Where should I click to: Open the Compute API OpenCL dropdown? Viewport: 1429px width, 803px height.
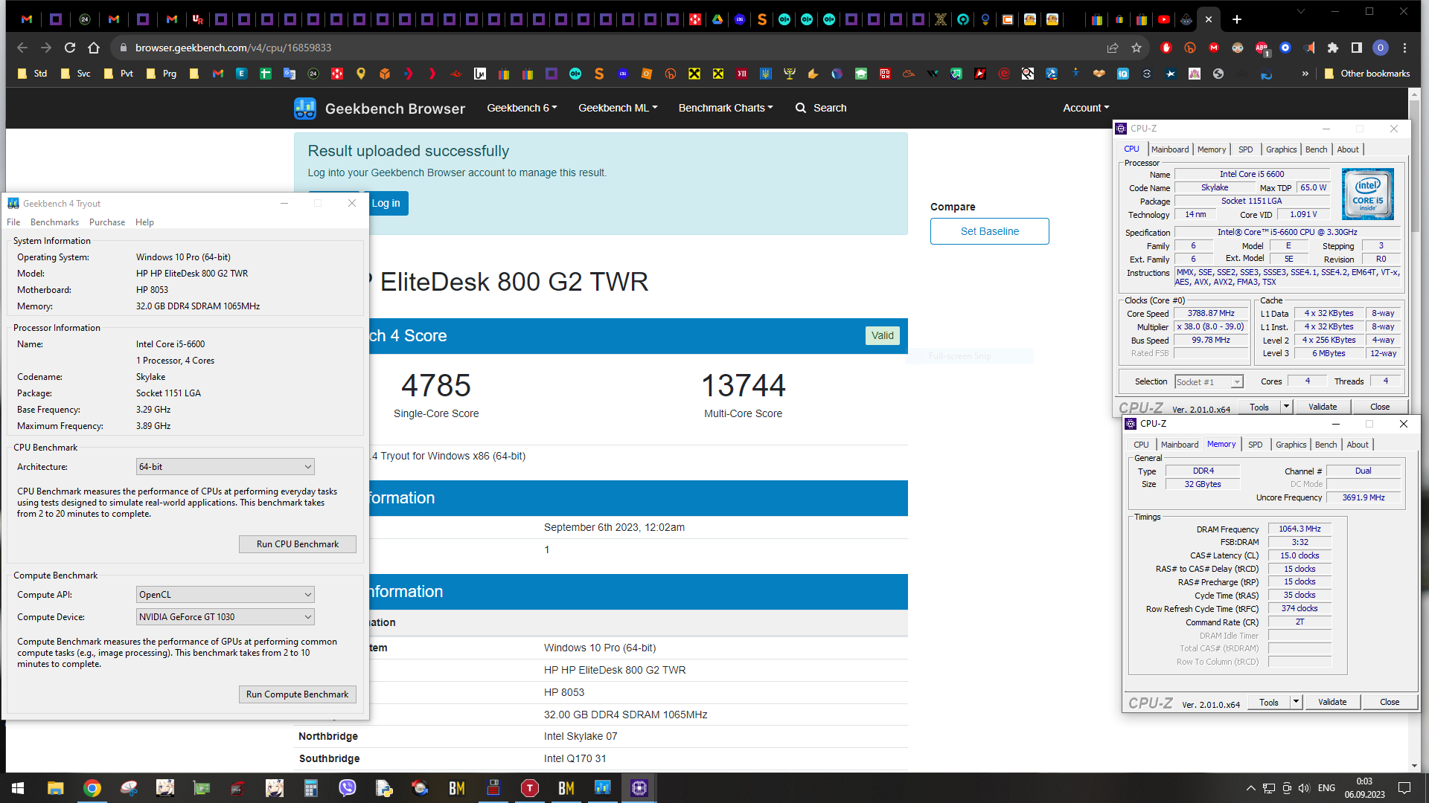(226, 595)
